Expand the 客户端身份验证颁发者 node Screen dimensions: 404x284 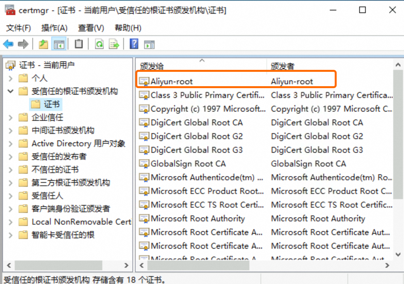pyautogui.click(x=11, y=209)
